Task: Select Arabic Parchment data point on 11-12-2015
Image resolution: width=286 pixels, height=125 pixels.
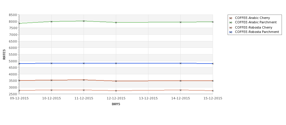Action: point(84,21)
